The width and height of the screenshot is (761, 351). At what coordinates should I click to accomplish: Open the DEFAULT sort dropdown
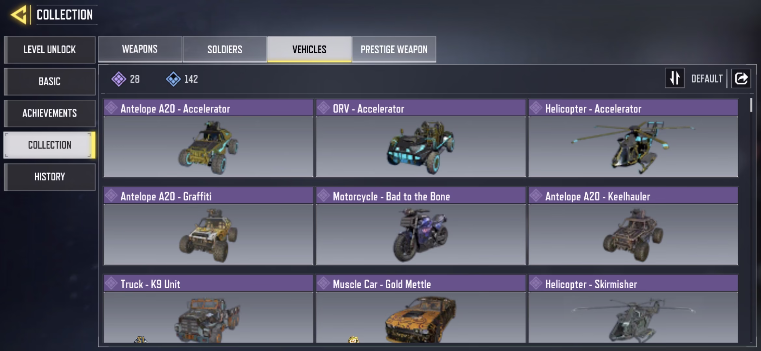click(x=707, y=78)
